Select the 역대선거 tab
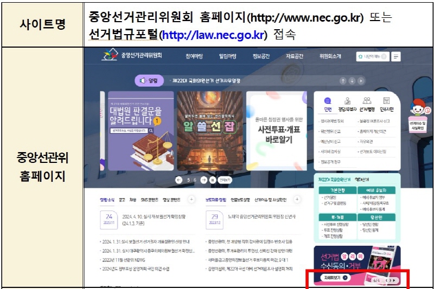 [362, 180]
